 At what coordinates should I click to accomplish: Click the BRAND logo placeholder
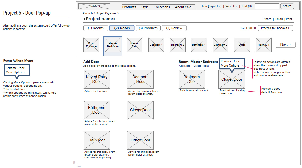[x=94, y=6]
